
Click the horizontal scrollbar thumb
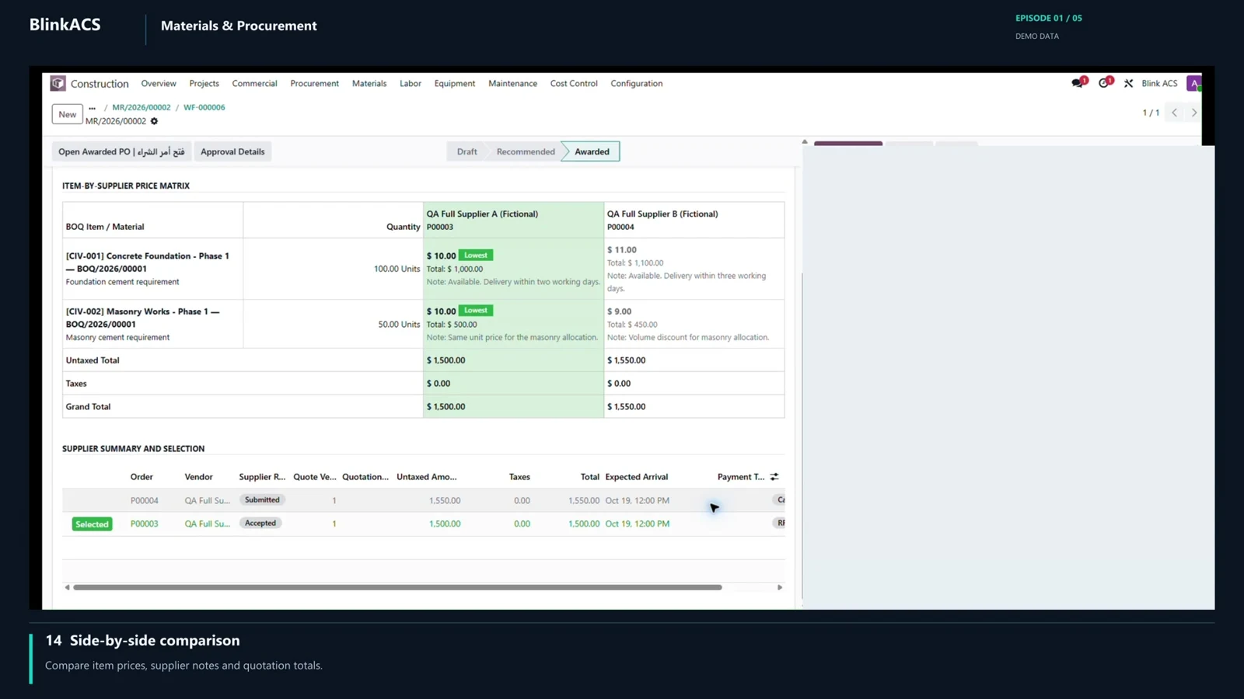click(397, 587)
